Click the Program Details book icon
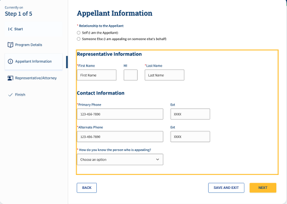The image size is (287, 204). tap(10, 45)
